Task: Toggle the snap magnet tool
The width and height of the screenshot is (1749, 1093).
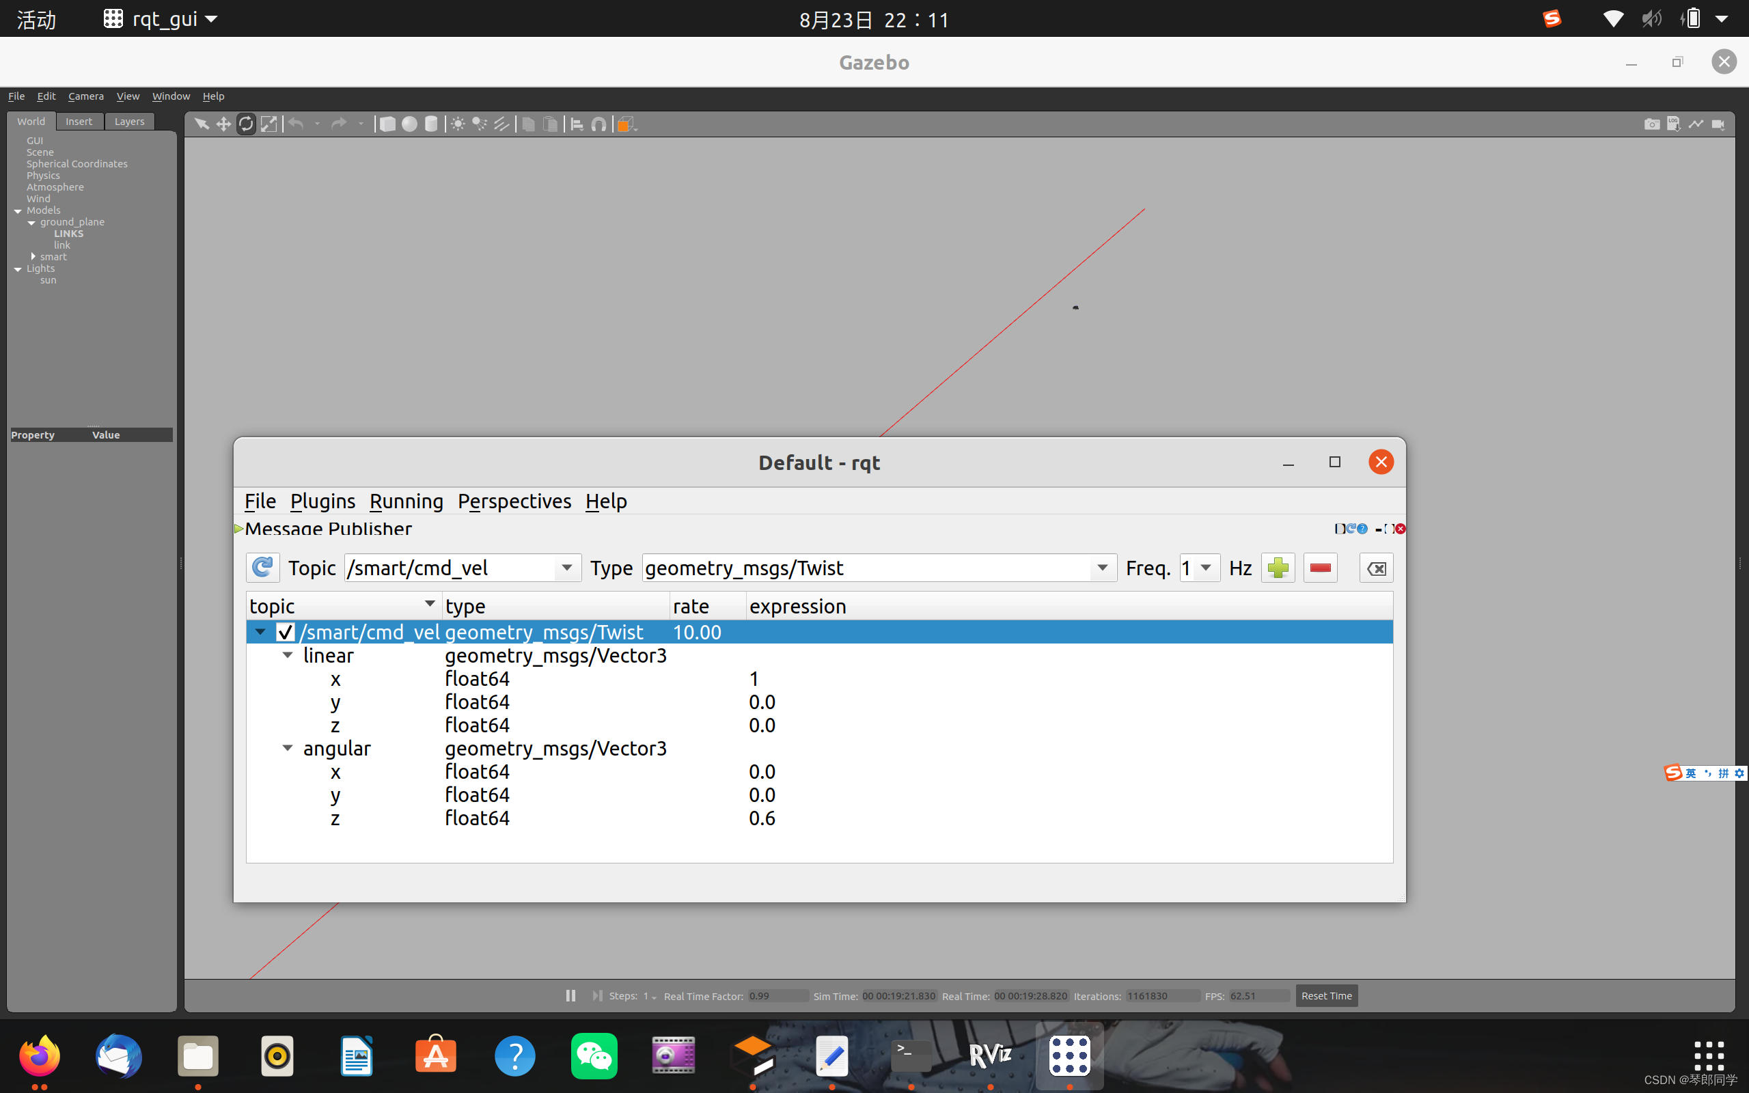Action: click(x=598, y=124)
